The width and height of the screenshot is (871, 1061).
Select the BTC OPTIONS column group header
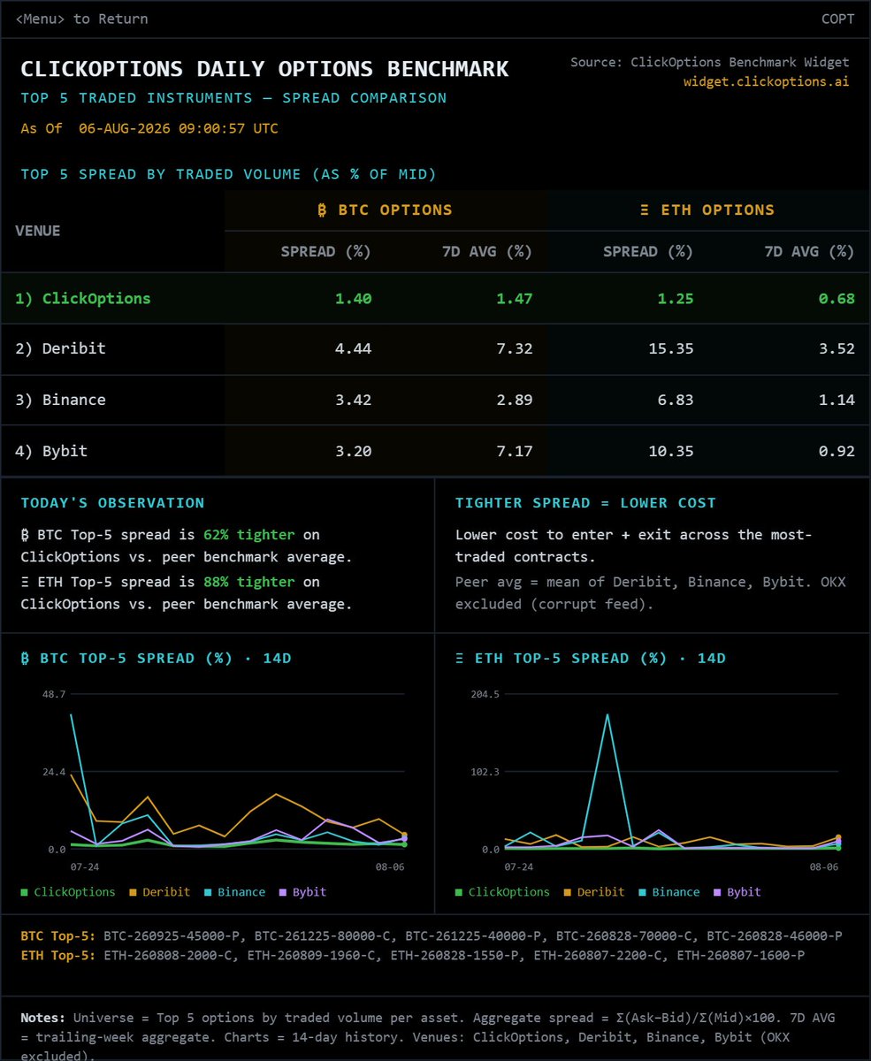pyautogui.click(x=385, y=210)
